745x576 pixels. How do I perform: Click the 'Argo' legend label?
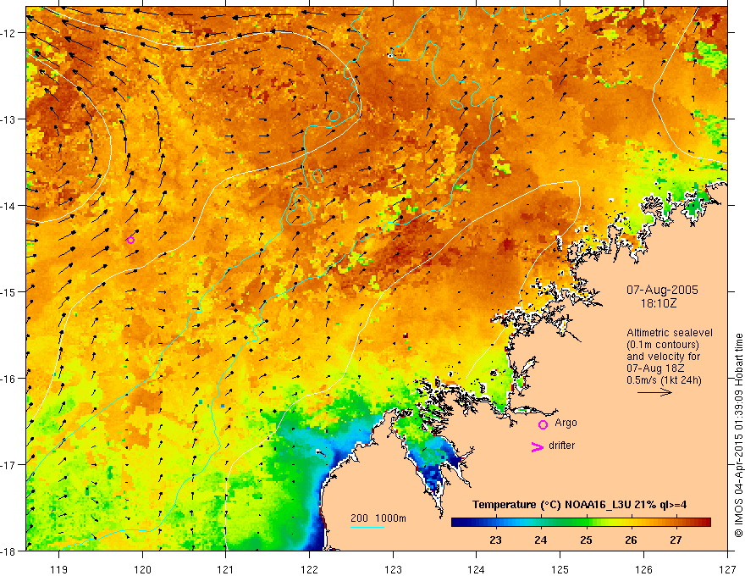coord(566,423)
